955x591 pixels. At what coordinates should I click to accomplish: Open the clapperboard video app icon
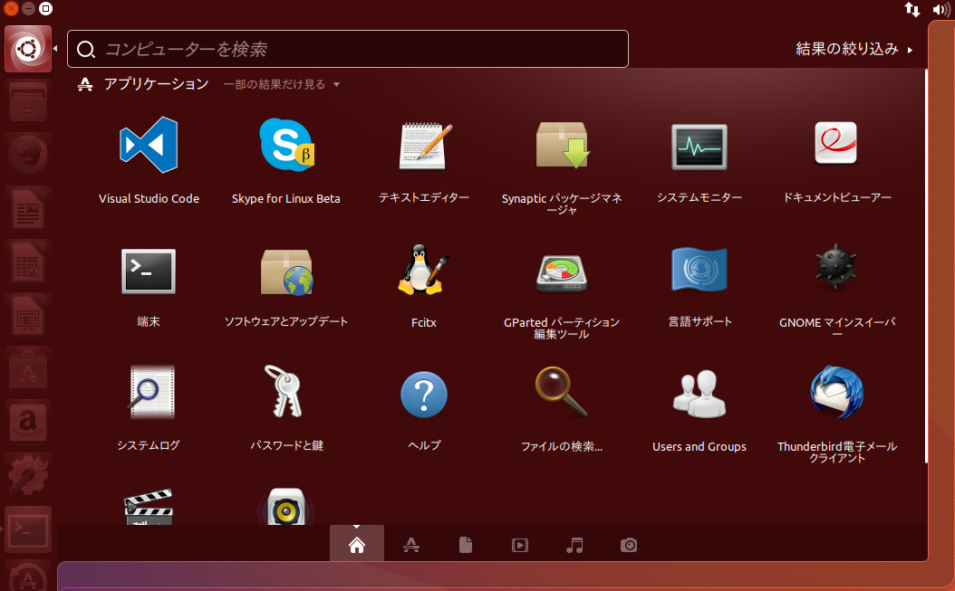tap(149, 507)
